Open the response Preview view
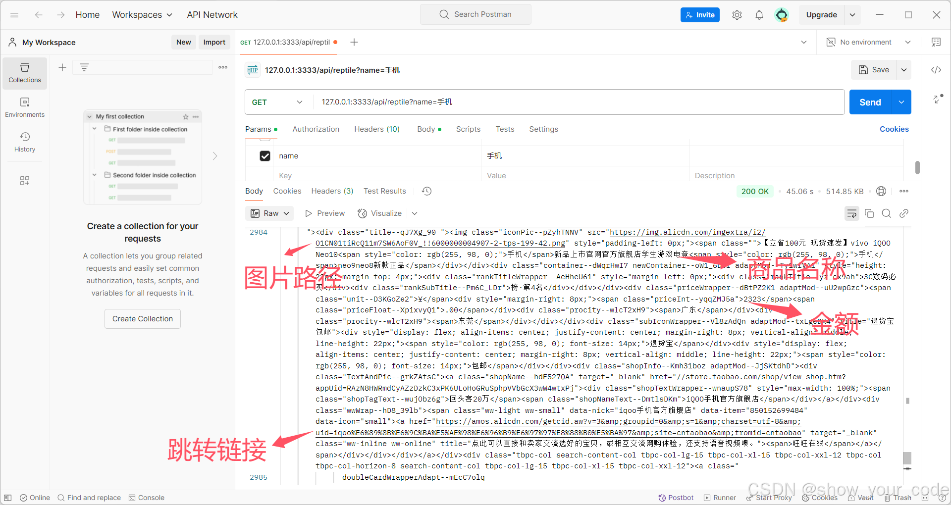 [x=325, y=213]
